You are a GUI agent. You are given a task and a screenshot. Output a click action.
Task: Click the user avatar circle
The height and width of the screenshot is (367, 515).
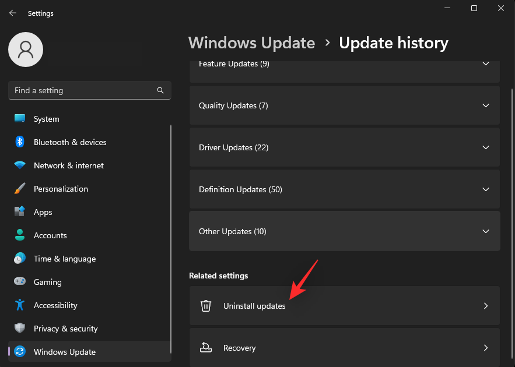click(25, 50)
